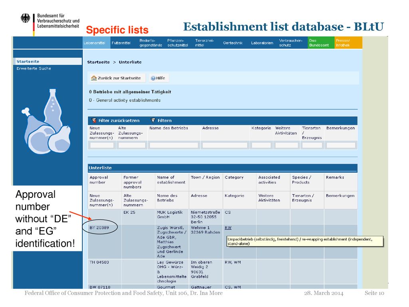Focus the Weitere Aktivitäten filter field
This screenshot has height=307, width=409.
(x=287, y=145)
